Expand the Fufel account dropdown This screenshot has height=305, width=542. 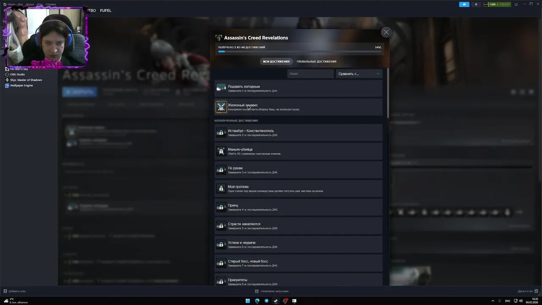click(x=497, y=4)
